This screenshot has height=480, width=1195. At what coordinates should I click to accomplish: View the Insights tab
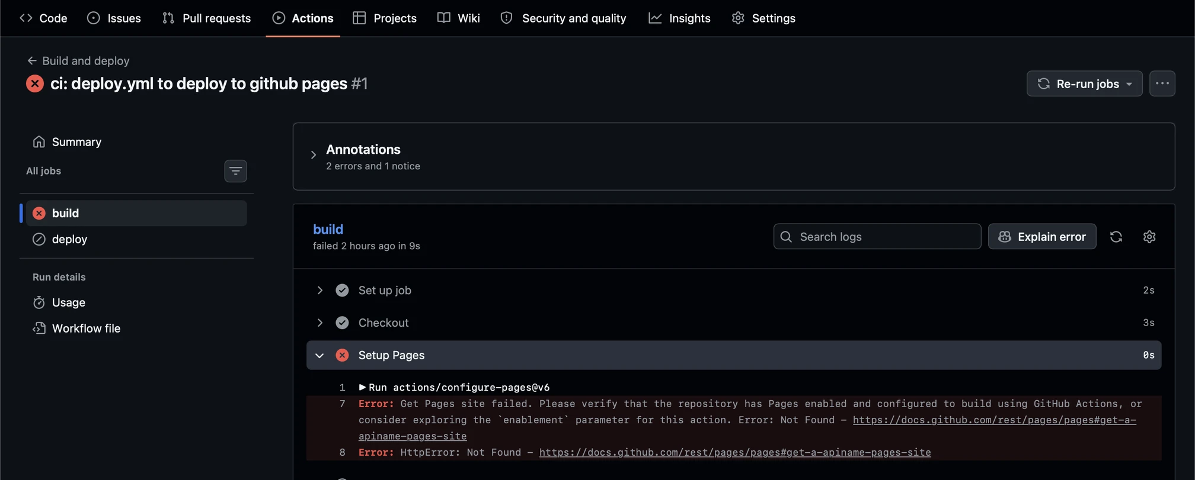(x=679, y=18)
